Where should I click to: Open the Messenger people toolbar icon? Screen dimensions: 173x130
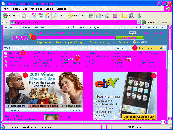pos(138,16)
